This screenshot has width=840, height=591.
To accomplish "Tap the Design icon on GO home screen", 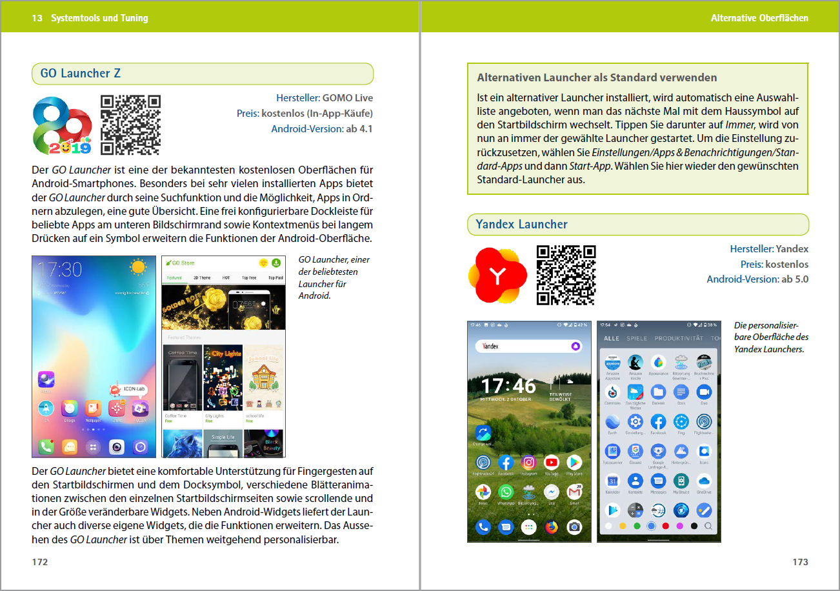I will [70, 408].
